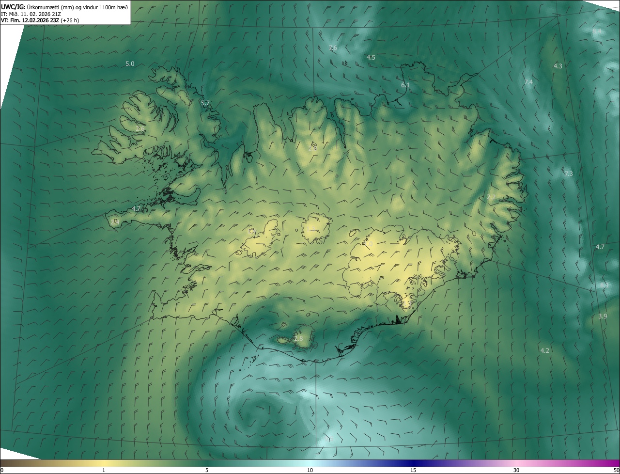Click the 8.1 precipitation value label
Viewport: 620px width, 474px height.
click(x=604, y=285)
